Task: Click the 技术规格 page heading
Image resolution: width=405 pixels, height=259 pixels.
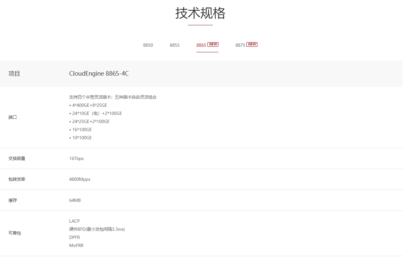Action: (200, 13)
